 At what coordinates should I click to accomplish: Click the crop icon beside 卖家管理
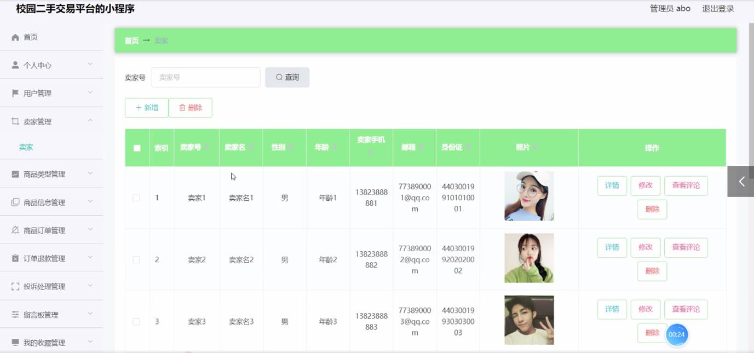coord(15,121)
